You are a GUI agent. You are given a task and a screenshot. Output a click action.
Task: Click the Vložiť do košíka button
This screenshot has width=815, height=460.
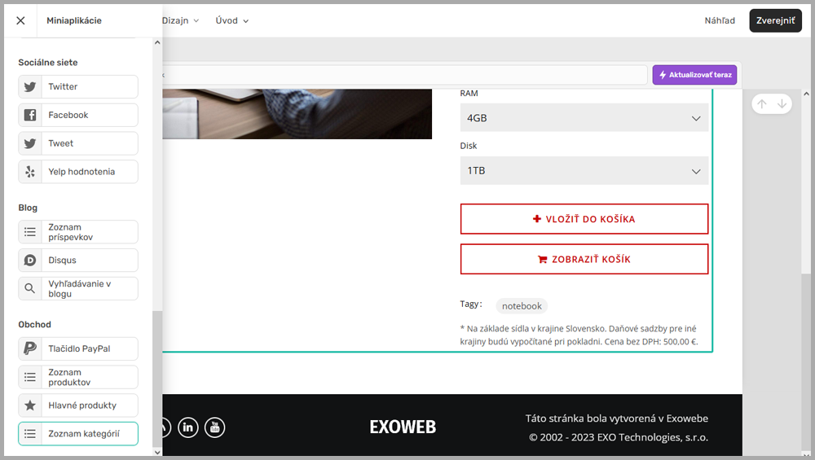point(584,219)
